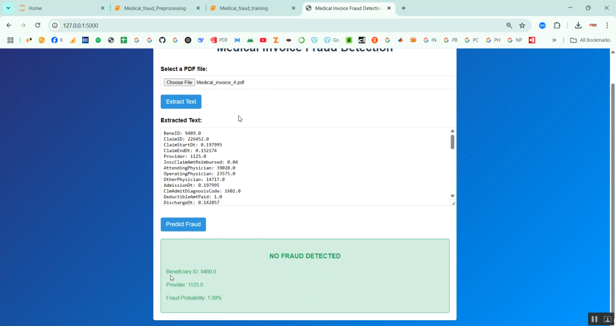Open the zoom magnifier in address bar
The width and height of the screenshot is (616, 326).
[x=509, y=25]
